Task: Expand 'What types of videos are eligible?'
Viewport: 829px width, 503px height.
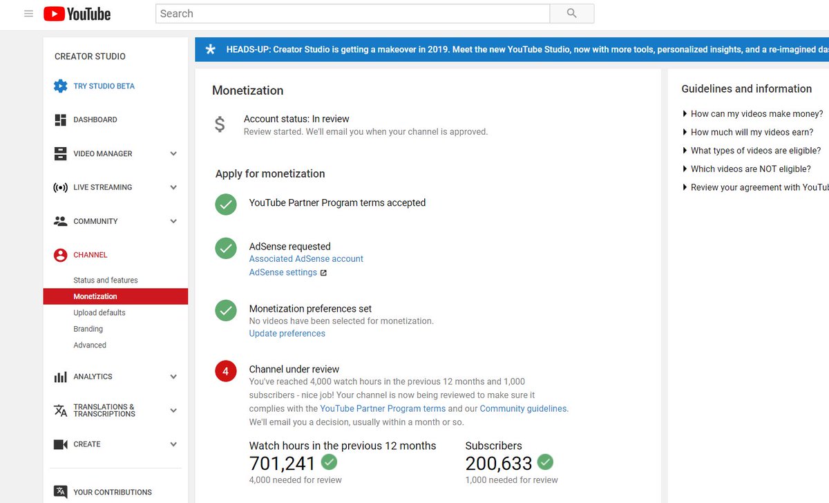Action: (x=752, y=151)
